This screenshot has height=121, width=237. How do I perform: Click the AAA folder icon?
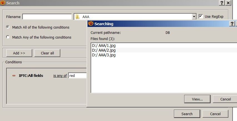click(78, 17)
